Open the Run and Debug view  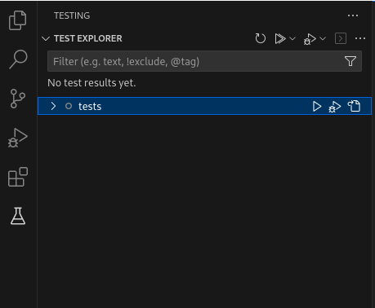point(18,138)
